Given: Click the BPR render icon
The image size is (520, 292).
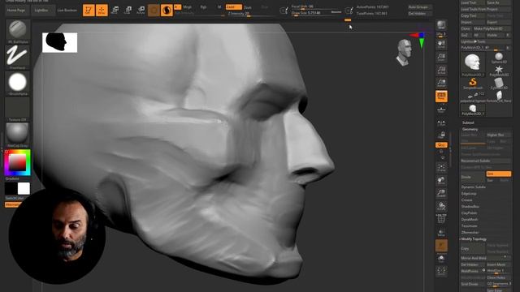Looking at the screenshot, I should click(441, 25).
